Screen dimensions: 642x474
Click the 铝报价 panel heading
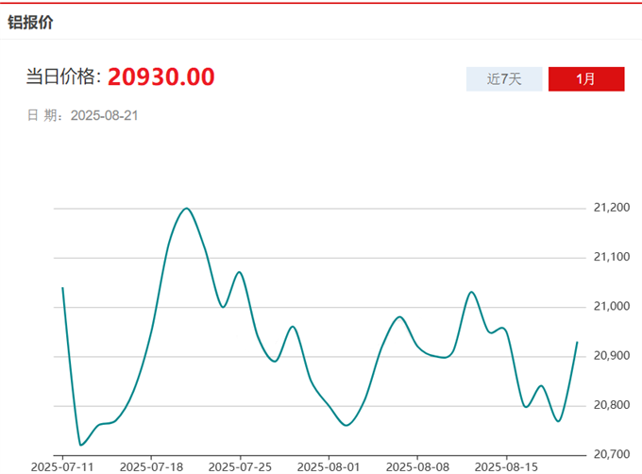pyautogui.click(x=30, y=22)
